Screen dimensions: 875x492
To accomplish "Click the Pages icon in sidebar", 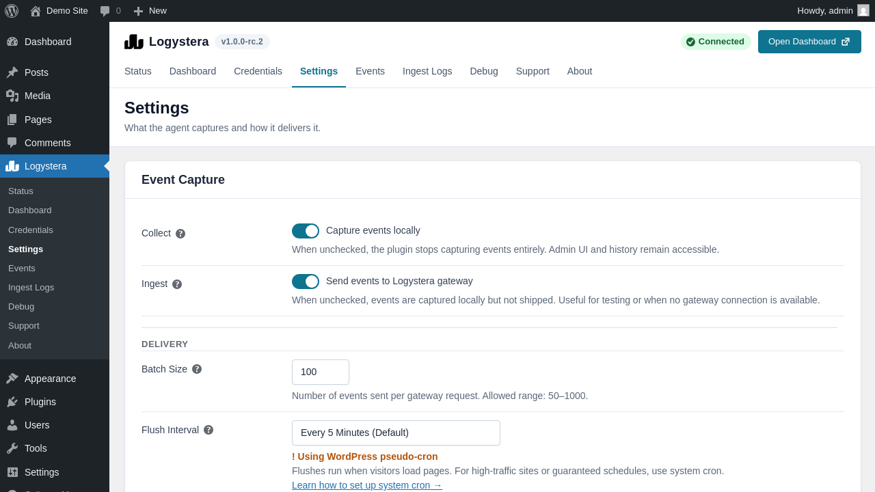I will click(12, 120).
